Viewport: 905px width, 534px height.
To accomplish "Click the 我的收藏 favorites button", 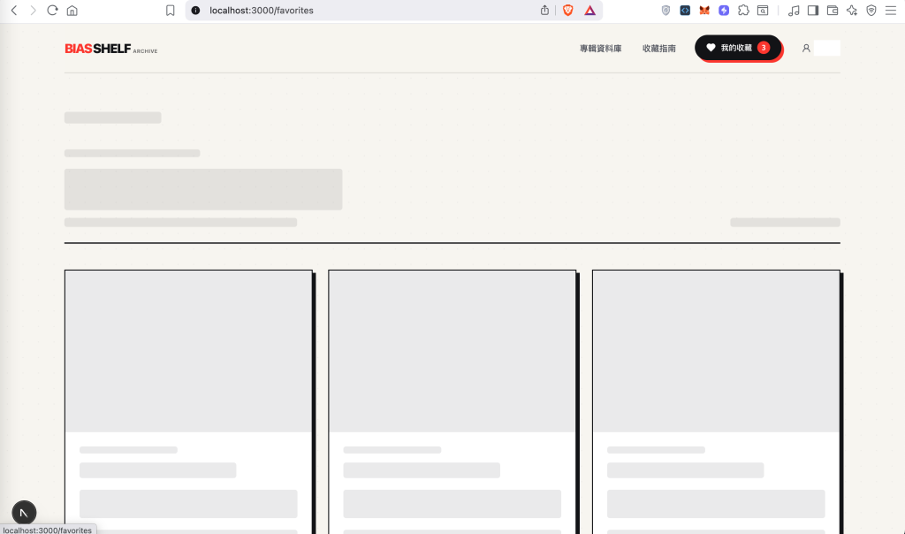I will coord(738,48).
